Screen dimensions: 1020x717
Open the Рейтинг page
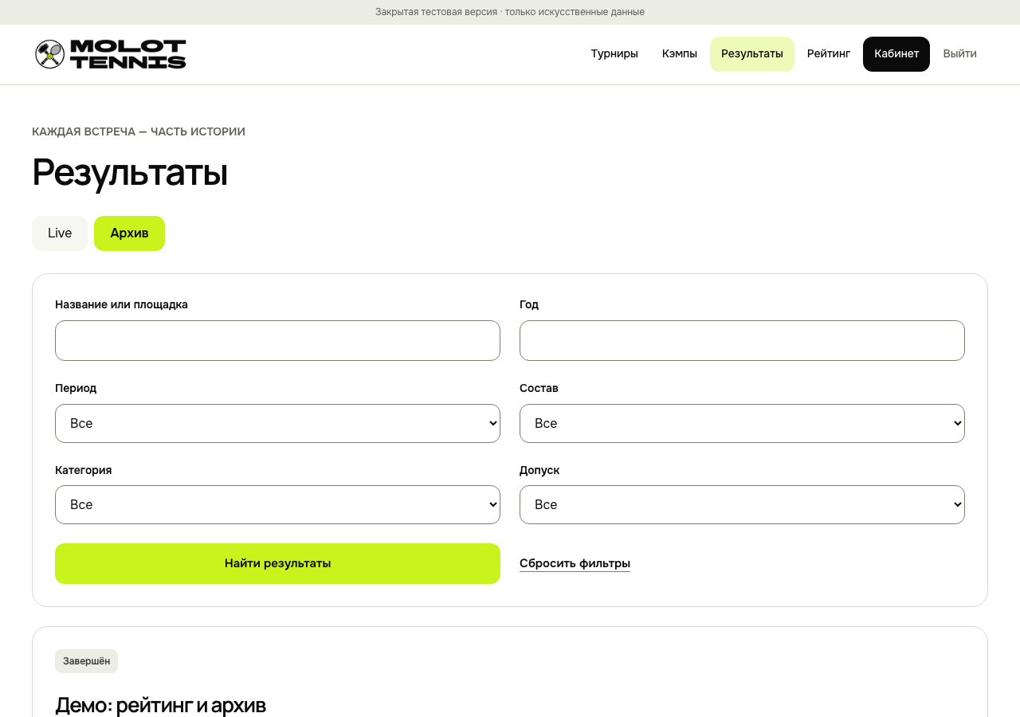pos(829,54)
